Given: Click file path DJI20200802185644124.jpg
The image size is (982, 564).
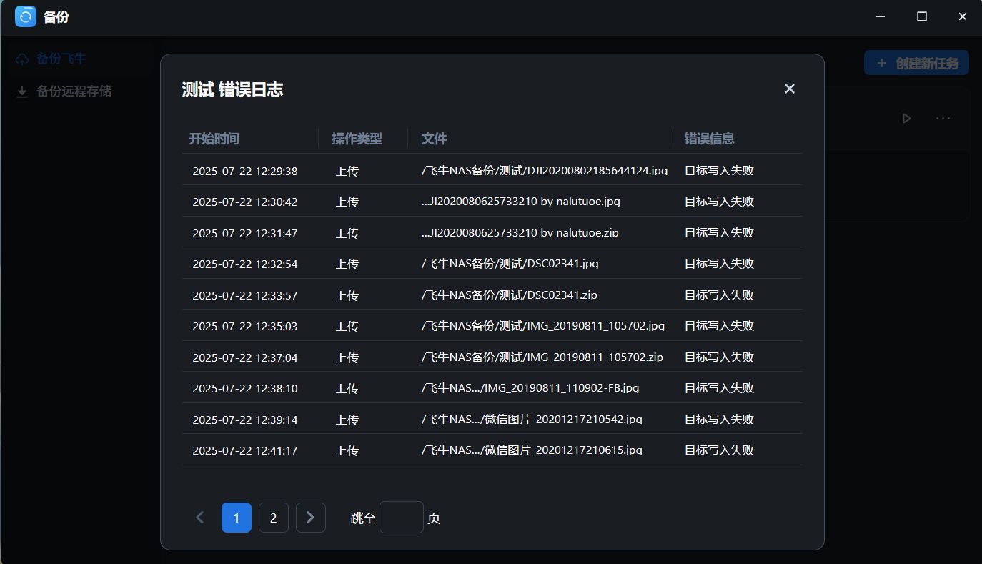Looking at the screenshot, I should [x=545, y=171].
